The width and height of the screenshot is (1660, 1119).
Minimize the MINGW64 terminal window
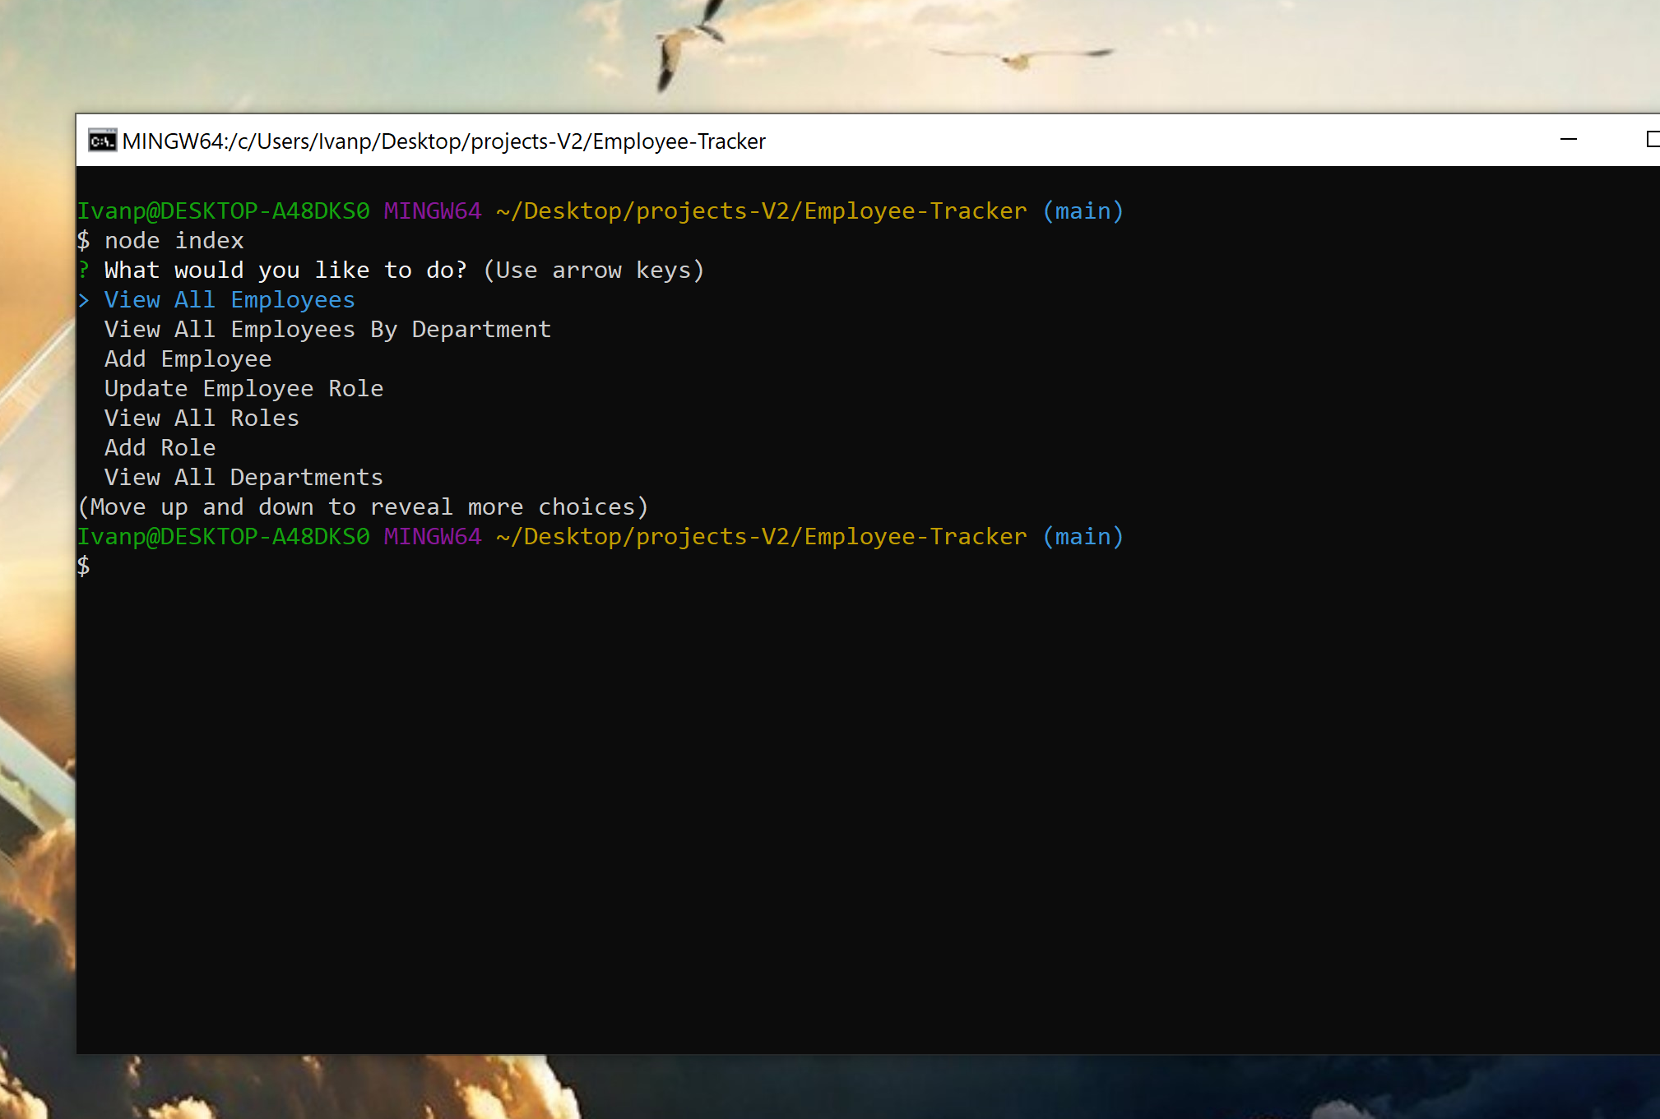(1569, 141)
